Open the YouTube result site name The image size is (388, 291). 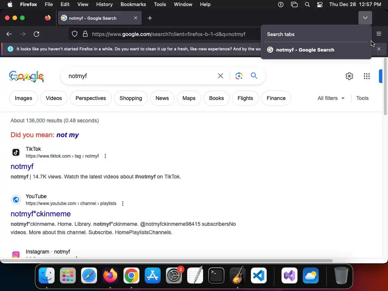tap(36, 196)
